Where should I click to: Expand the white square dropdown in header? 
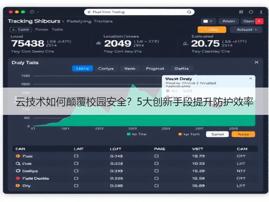(x=208, y=21)
